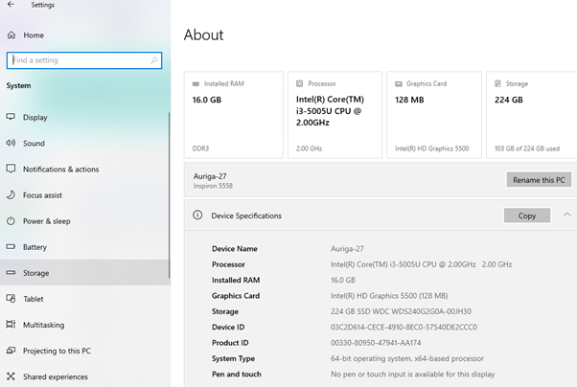577x387 pixels.
Task: Click the 16.0 GB Installed RAM card
Action: coord(234,115)
